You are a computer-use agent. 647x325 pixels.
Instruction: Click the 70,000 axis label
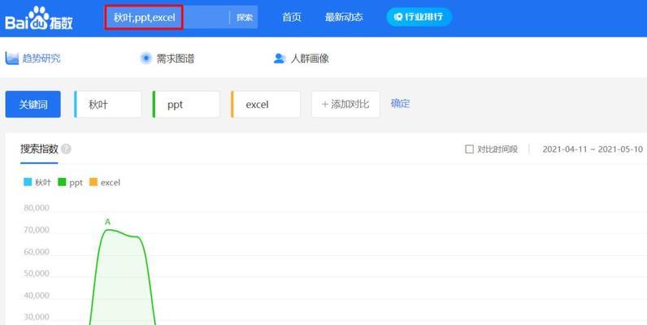click(37, 230)
